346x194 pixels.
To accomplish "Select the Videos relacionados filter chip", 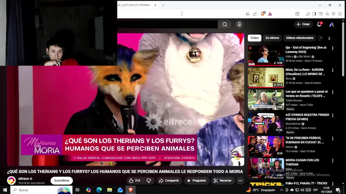I will tap(300, 38).
